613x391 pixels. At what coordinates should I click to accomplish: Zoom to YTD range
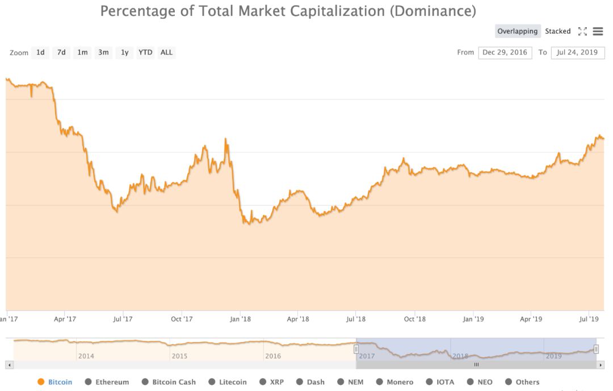click(x=145, y=52)
